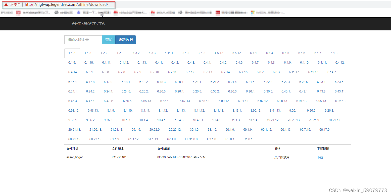Open version R1.0.1. listing
Screen dimensions: 391x195
[x=248, y=139]
